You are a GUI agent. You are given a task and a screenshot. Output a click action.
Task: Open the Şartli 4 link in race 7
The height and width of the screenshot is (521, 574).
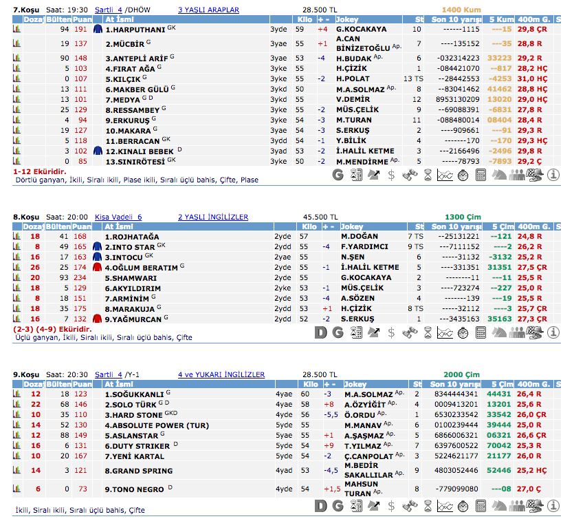coord(108,10)
